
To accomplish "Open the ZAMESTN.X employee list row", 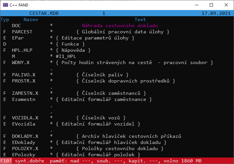I will click(25, 93).
